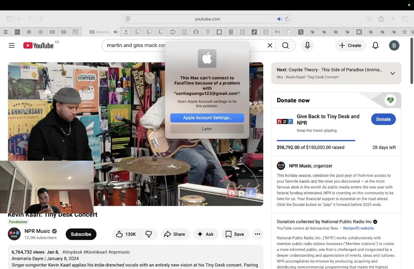This screenshot has width=414, height=269.
Task: Expand the Next: Coyote Theory queue chevron
Action: (x=393, y=73)
